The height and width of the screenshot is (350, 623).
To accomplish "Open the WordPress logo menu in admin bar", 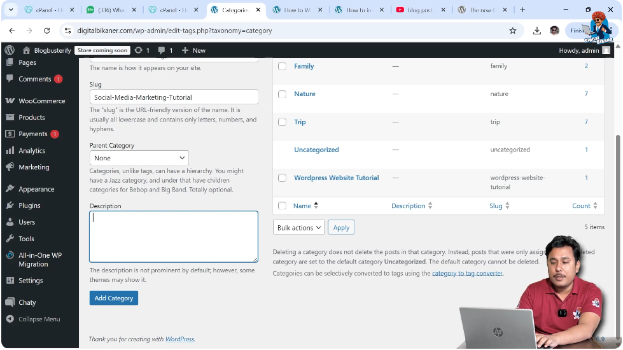I will coord(10,50).
